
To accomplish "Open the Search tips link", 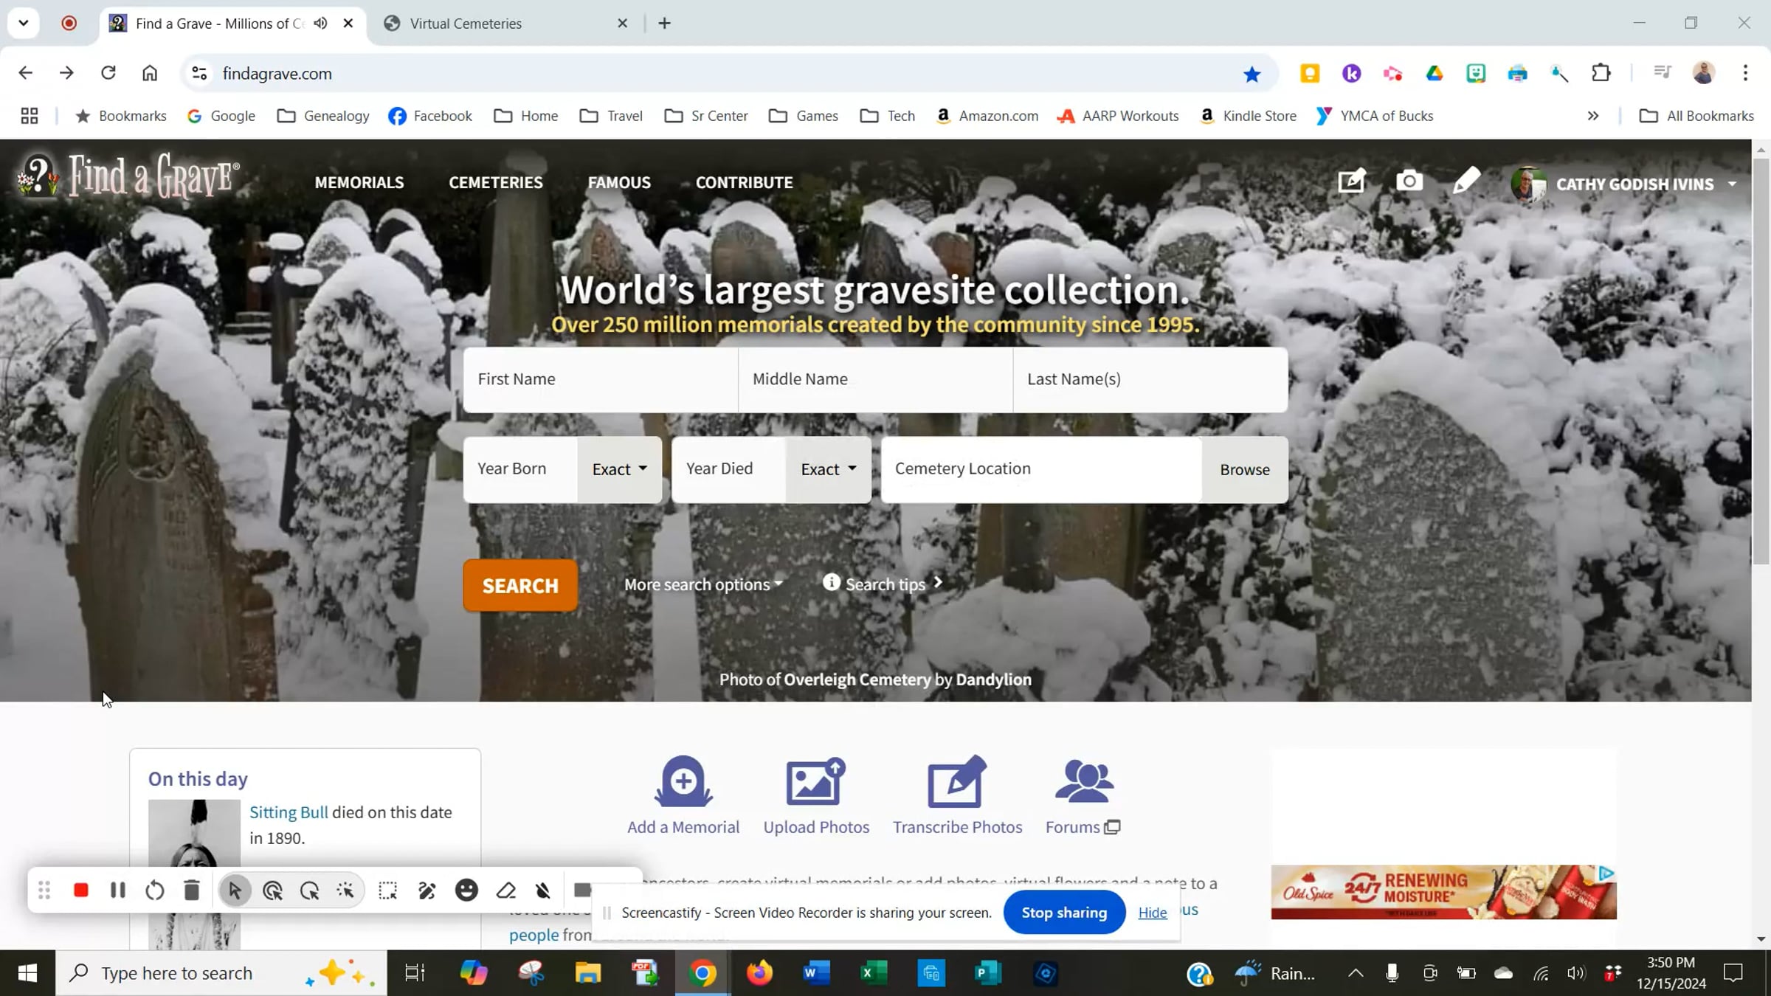I will (884, 584).
